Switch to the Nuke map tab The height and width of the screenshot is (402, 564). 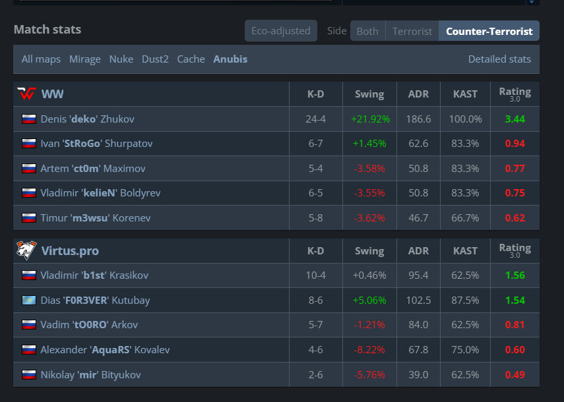[121, 59]
